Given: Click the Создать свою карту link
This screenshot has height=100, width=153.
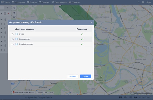Looking at the screenshot, I should pos(45,92).
